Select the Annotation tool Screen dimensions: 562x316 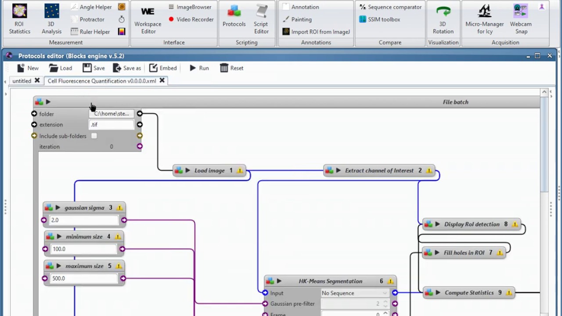[x=301, y=7]
